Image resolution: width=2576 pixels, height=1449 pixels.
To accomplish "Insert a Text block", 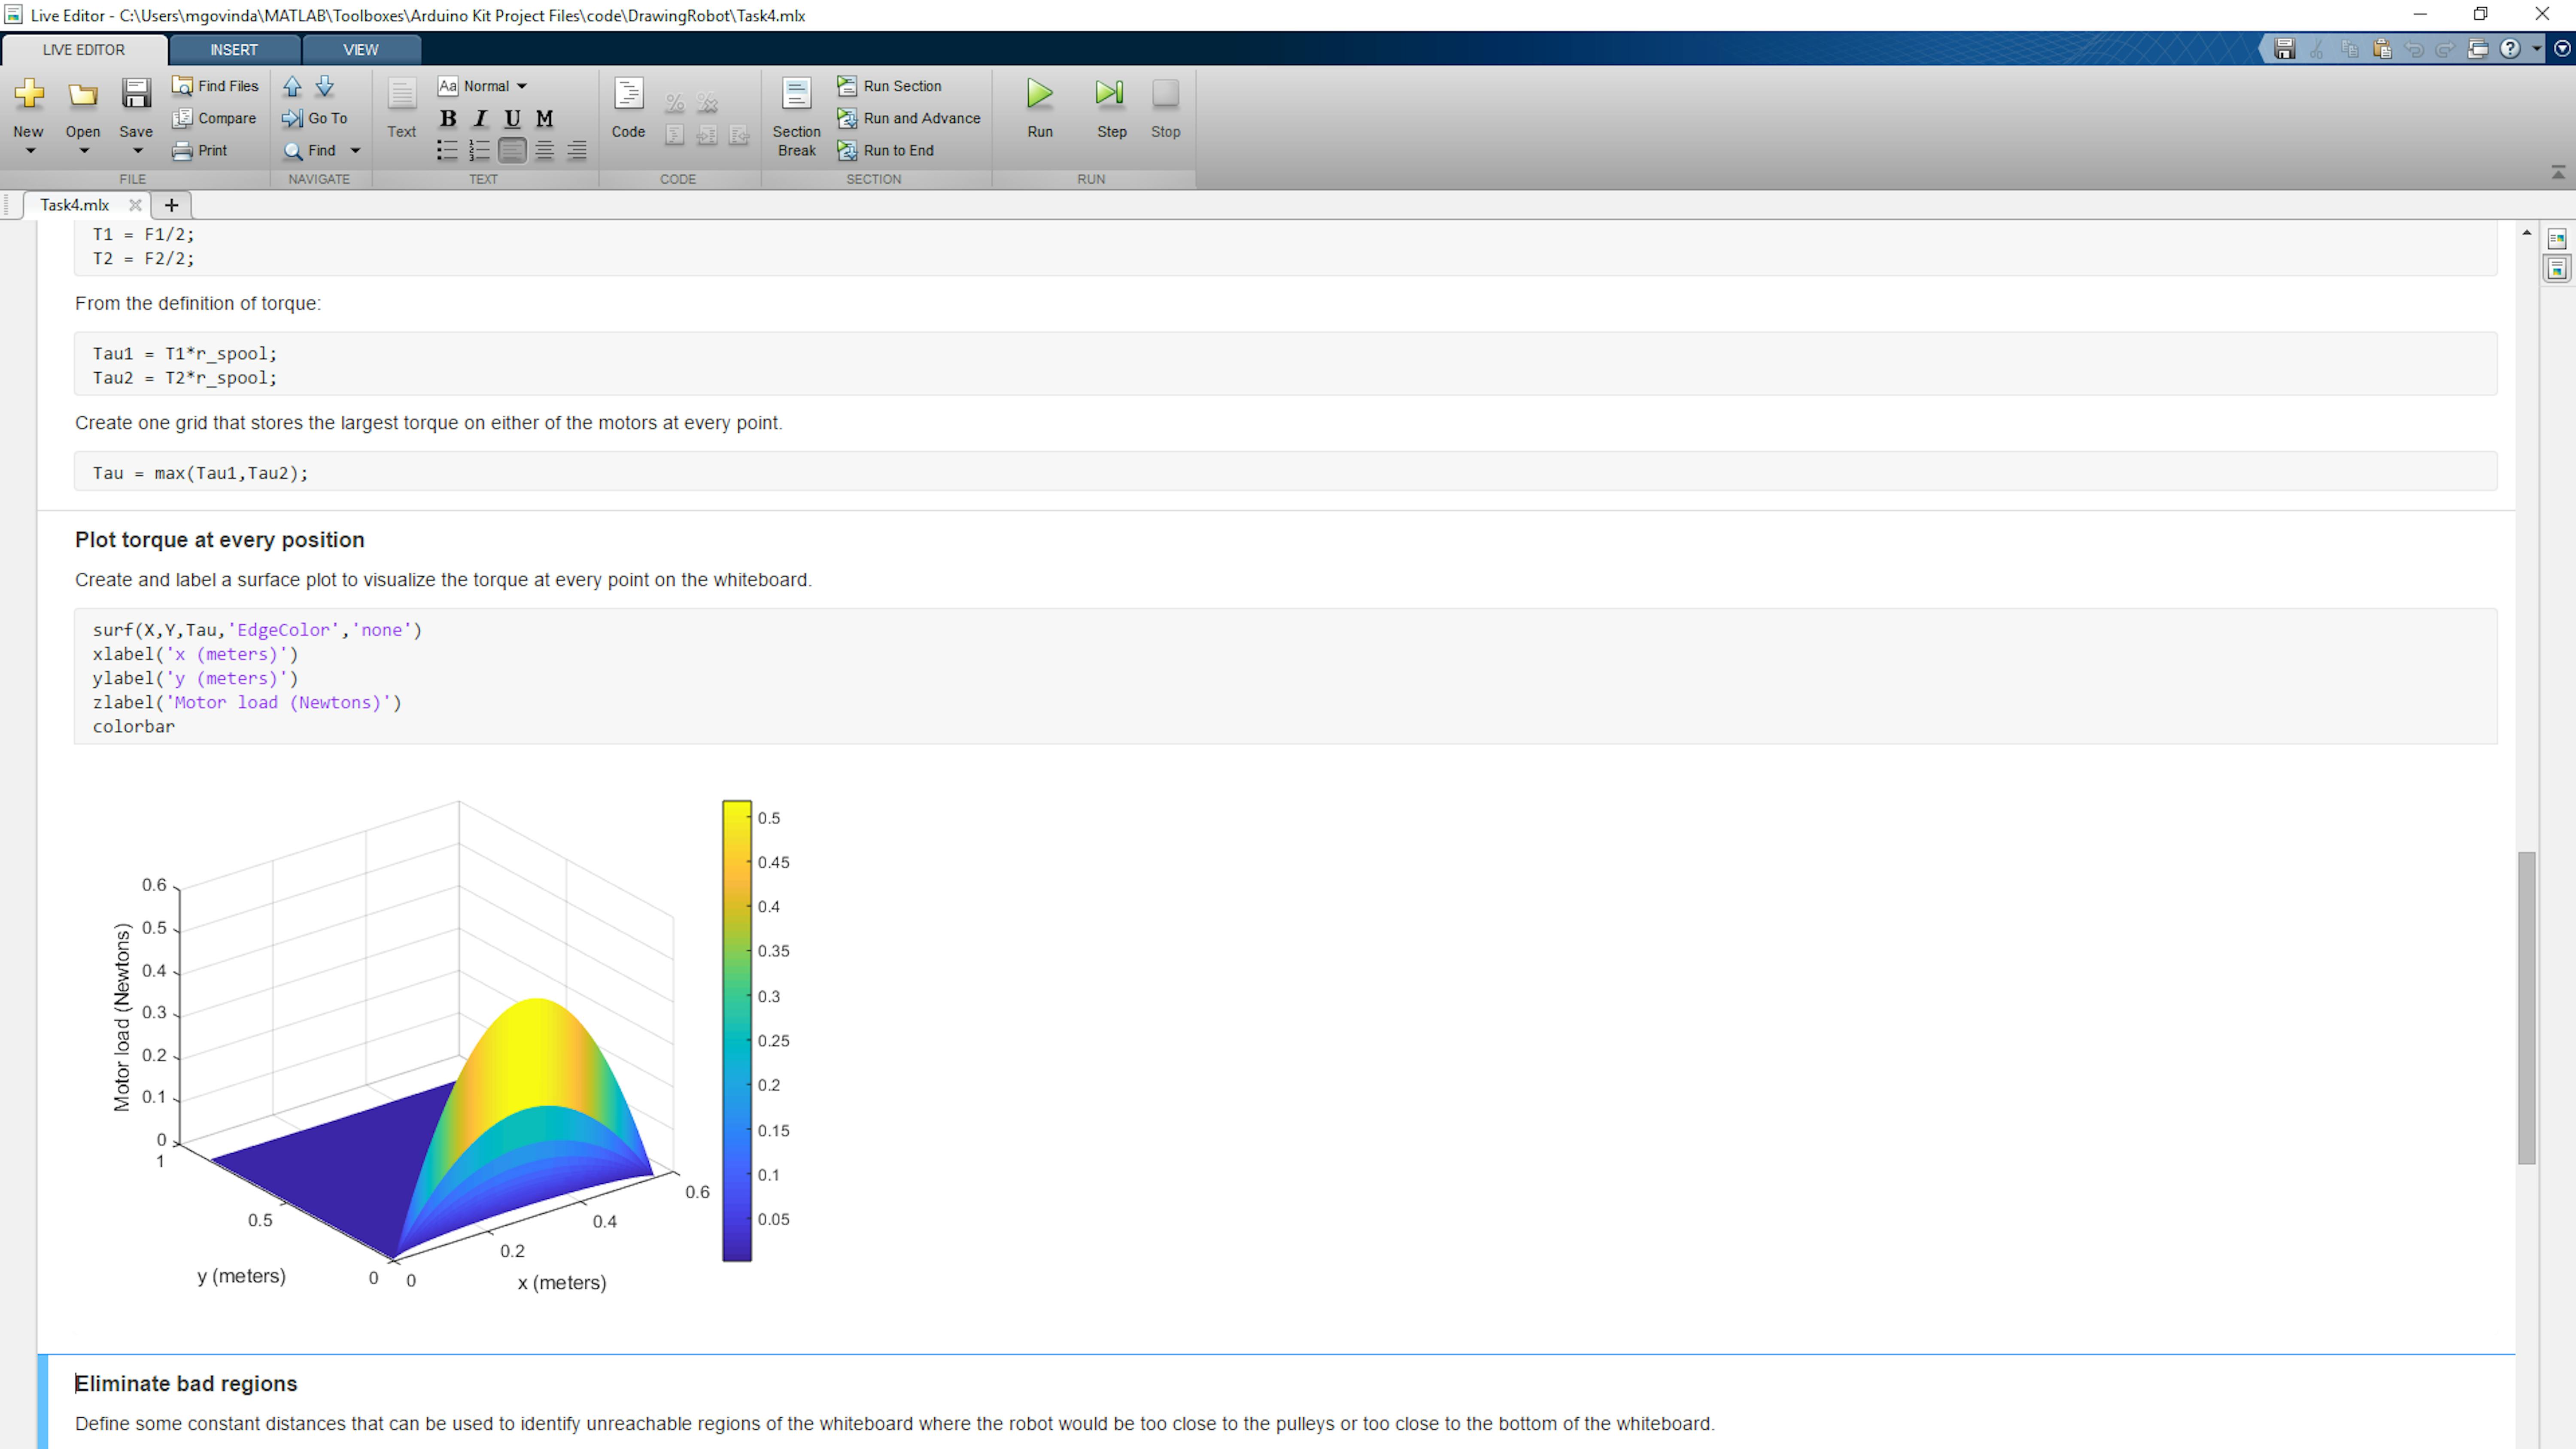I will pyautogui.click(x=401, y=108).
